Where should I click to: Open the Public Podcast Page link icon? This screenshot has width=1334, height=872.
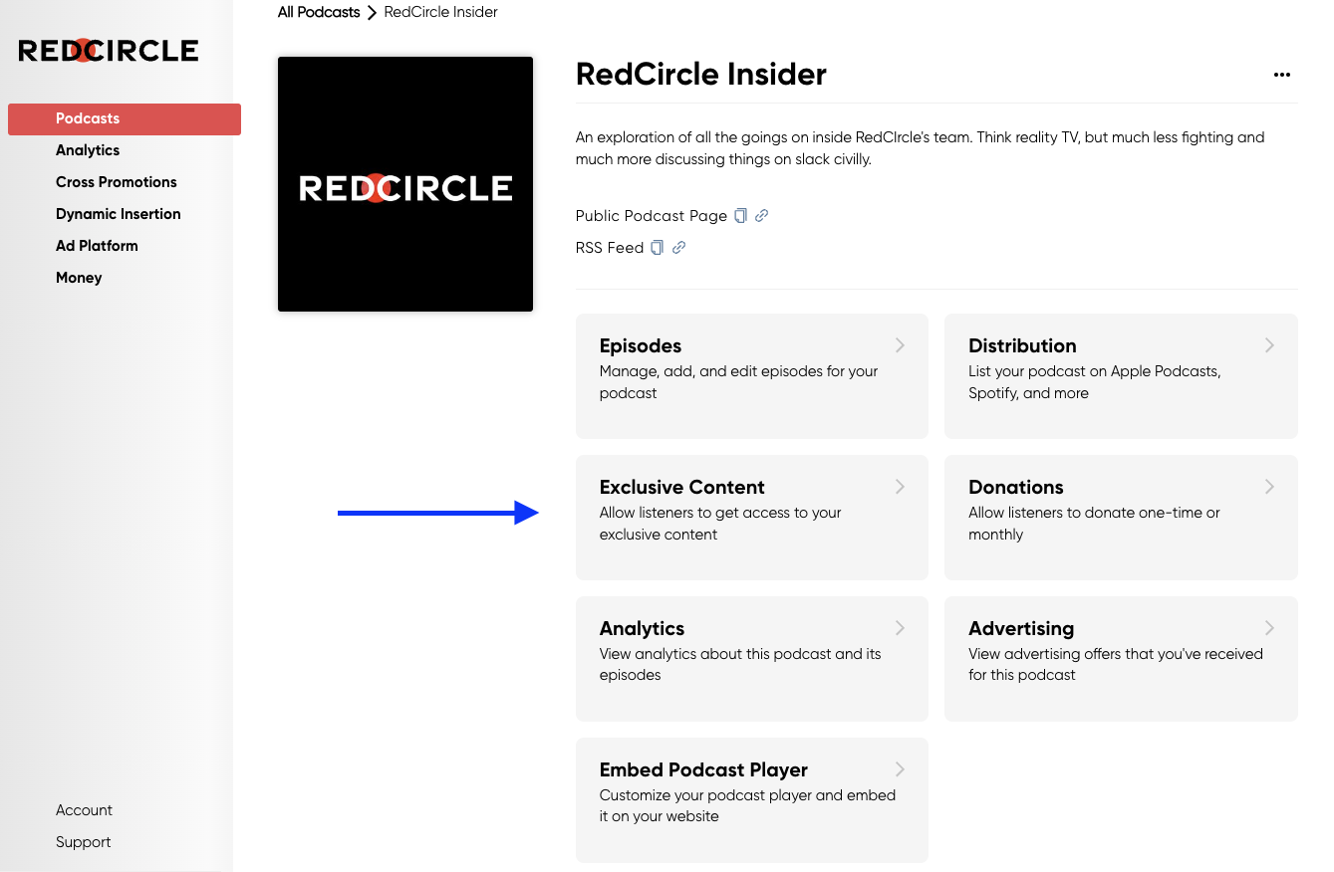761,215
